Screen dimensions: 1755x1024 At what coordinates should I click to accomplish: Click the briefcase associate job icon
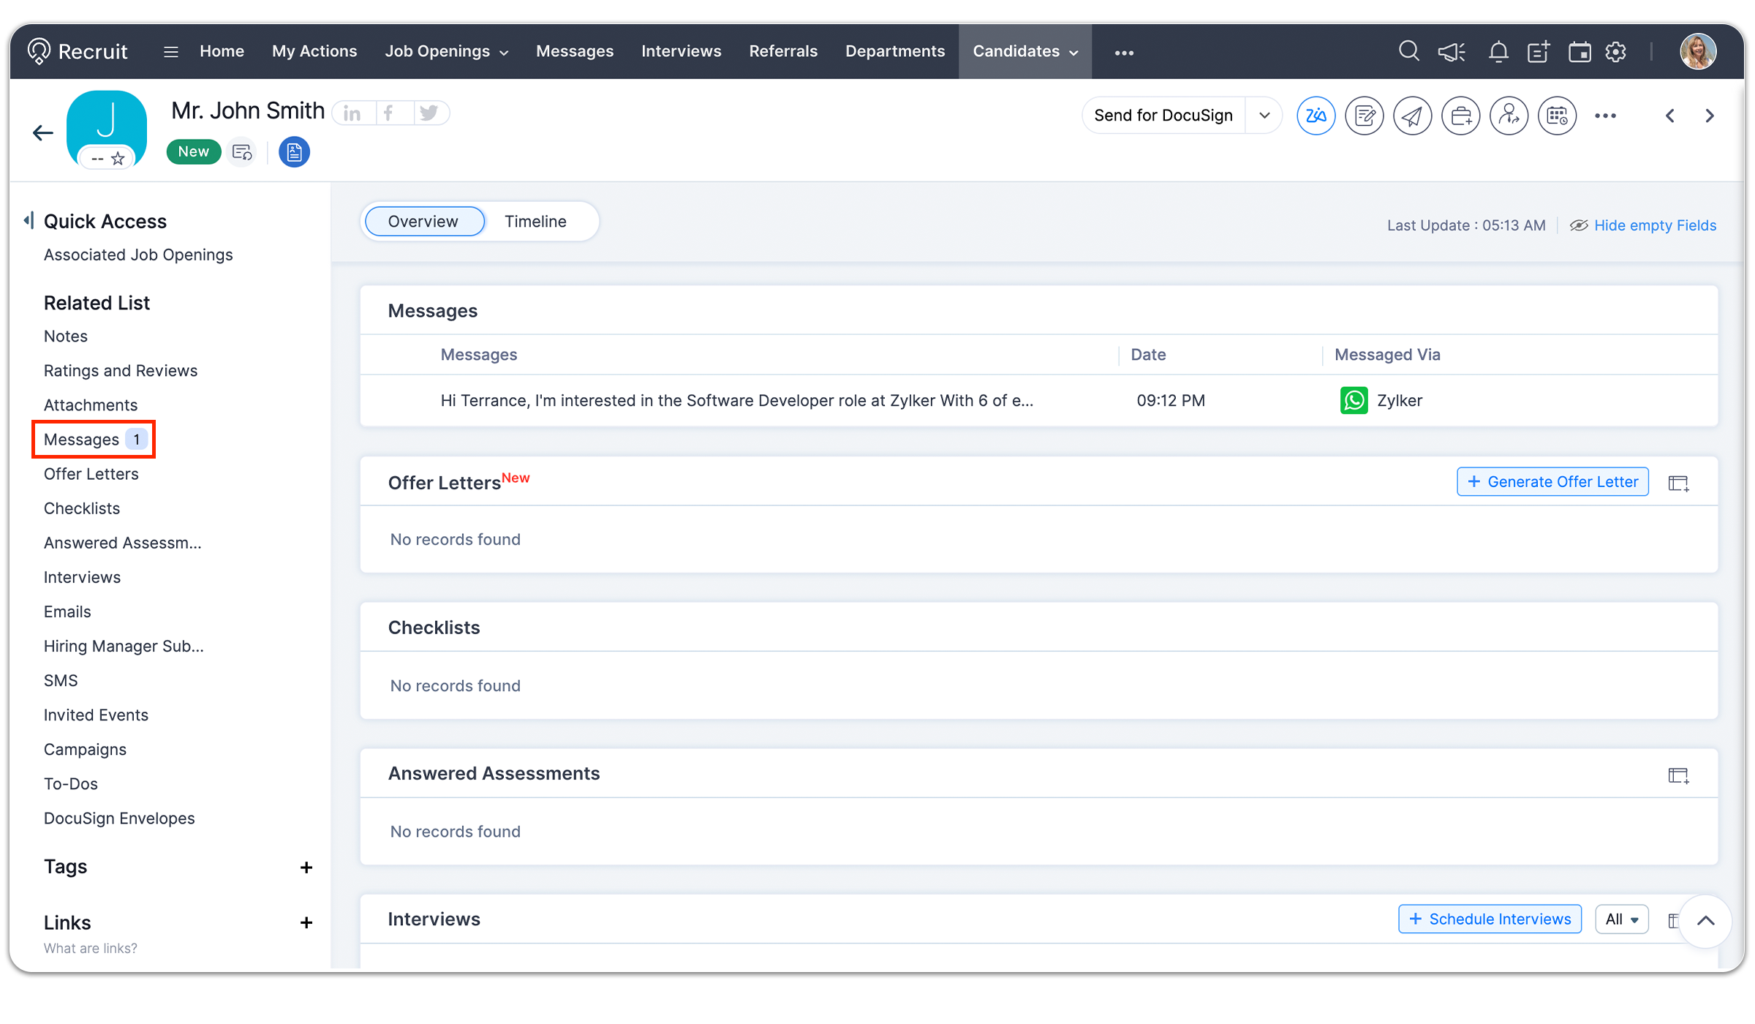(x=1460, y=116)
